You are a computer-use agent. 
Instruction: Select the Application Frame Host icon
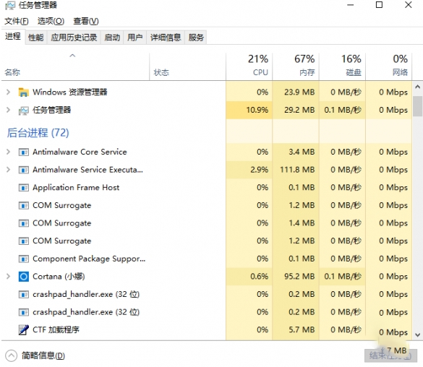point(23,188)
